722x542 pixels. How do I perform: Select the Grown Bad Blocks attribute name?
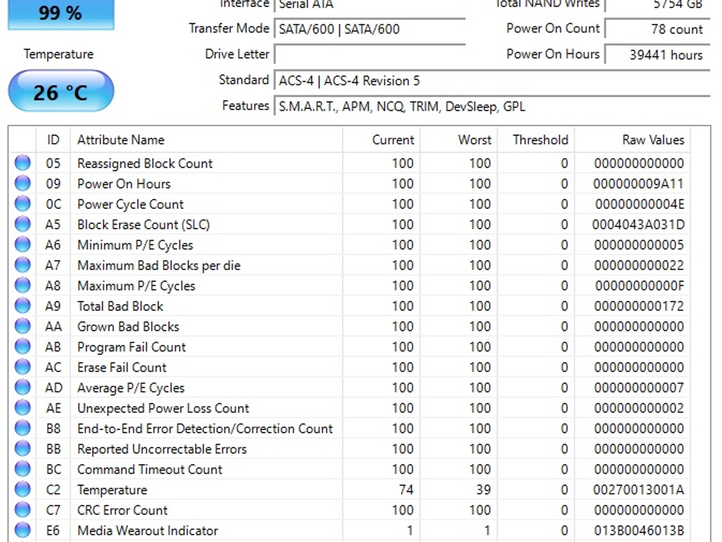pyautogui.click(x=128, y=327)
